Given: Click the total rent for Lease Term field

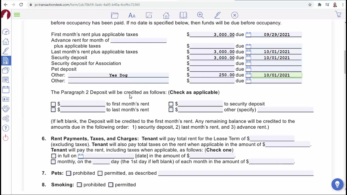Looking at the screenshot, I should click(x=272, y=139).
